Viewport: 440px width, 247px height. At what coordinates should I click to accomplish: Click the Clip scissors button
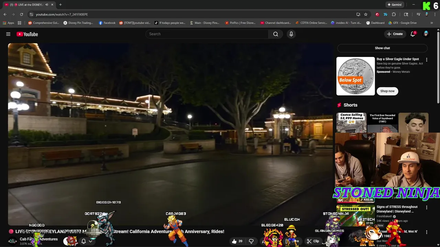pyautogui.click(x=313, y=241)
